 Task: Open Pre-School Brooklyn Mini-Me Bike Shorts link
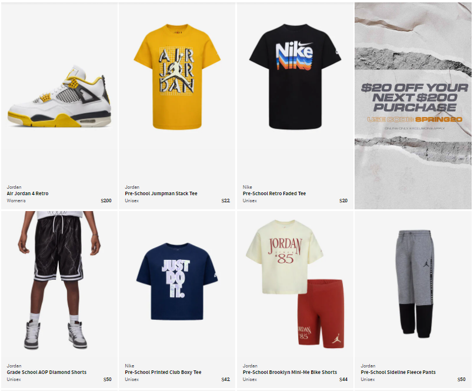coord(289,372)
